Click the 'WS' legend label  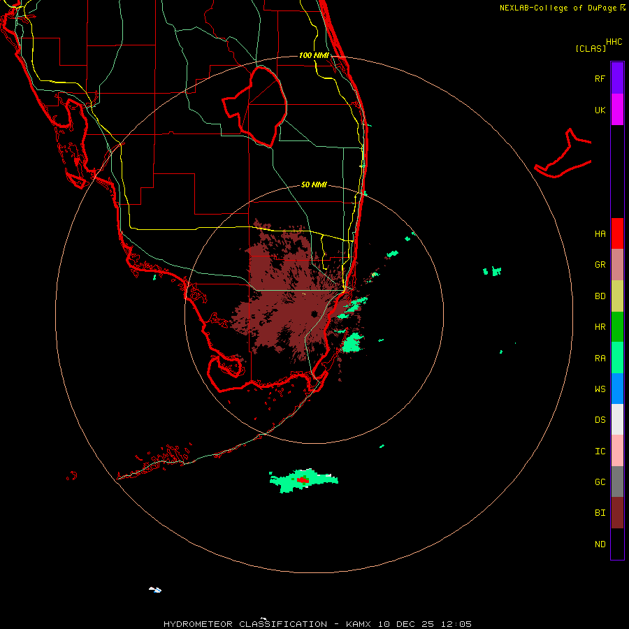tap(600, 389)
